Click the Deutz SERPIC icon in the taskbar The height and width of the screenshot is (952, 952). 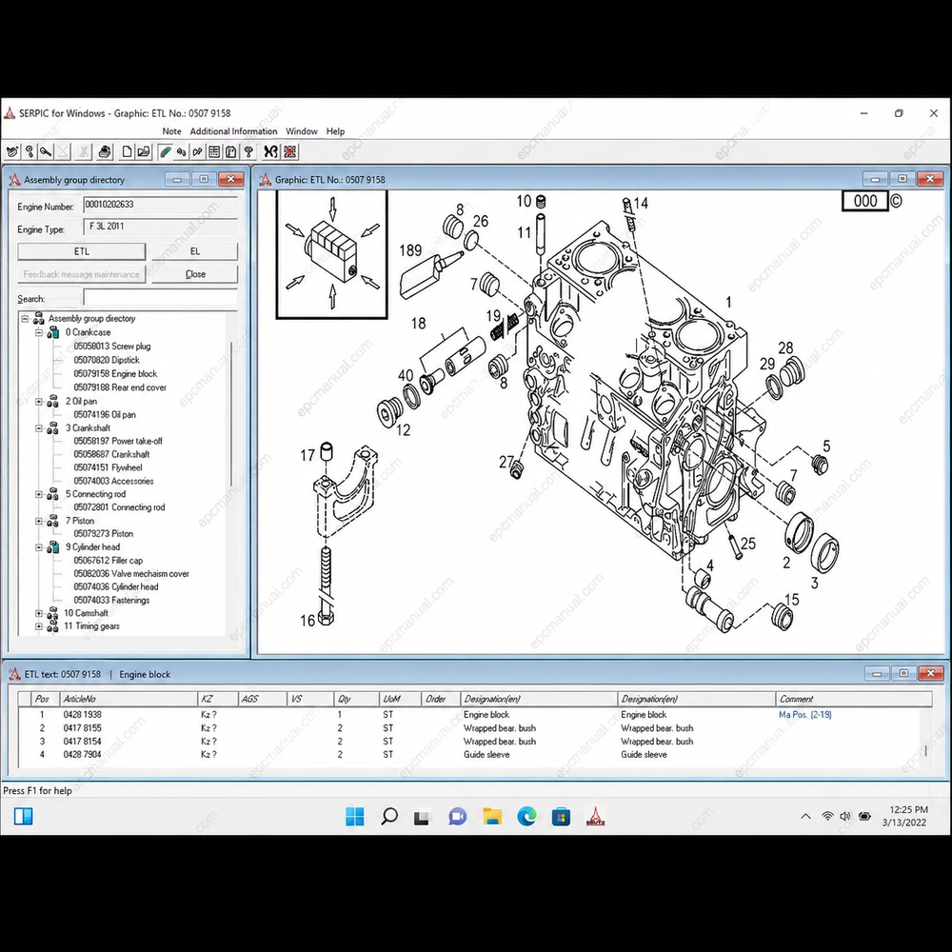[x=596, y=817]
